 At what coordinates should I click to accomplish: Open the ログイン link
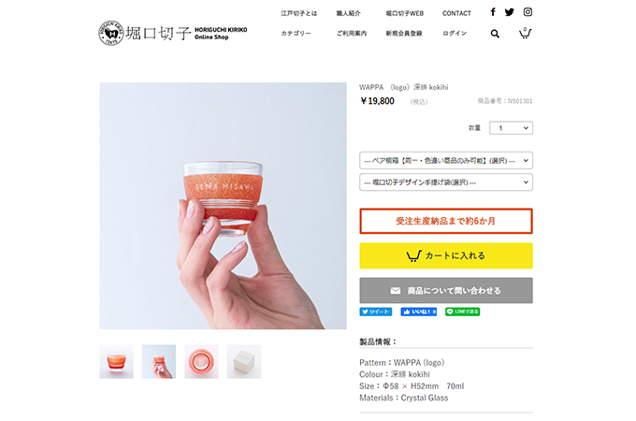[455, 34]
